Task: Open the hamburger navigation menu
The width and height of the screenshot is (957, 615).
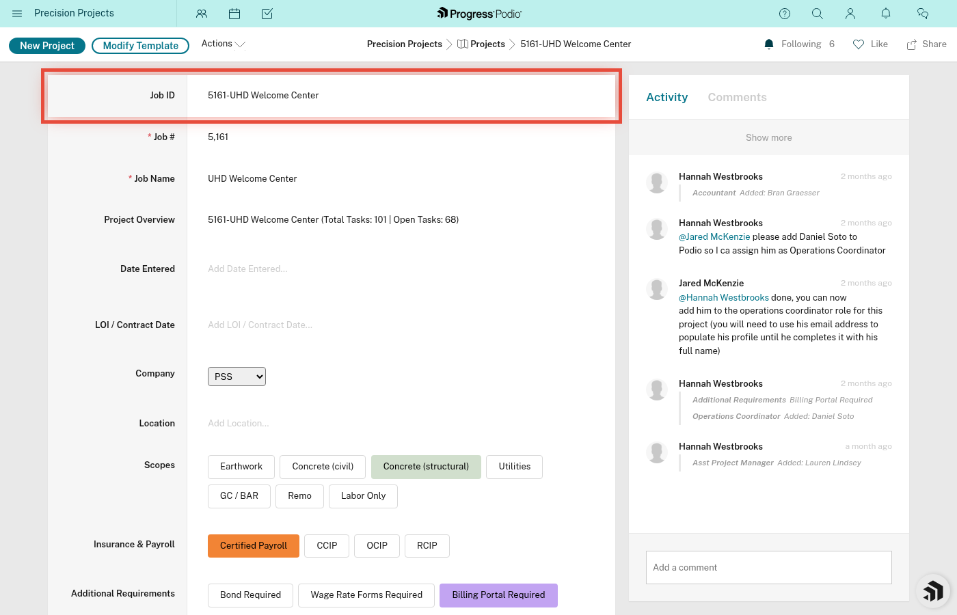Action: tap(17, 14)
